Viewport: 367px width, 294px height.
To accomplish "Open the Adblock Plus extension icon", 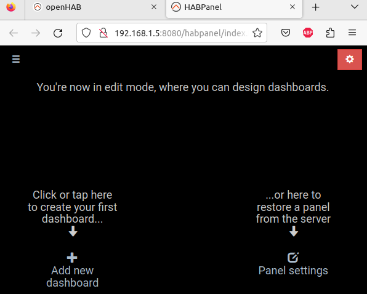I will pos(307,33).
